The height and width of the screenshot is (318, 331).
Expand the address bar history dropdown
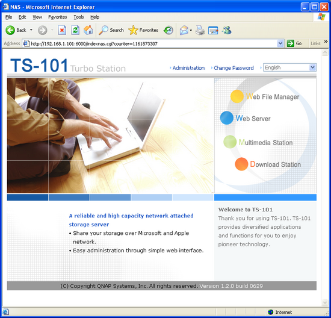(x=280, y=43)
